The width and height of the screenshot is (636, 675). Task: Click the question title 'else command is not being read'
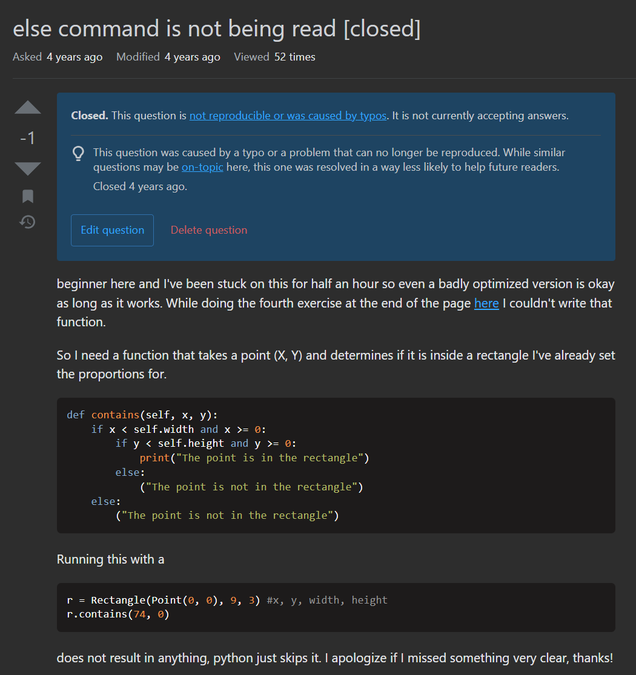coord(217,29)
